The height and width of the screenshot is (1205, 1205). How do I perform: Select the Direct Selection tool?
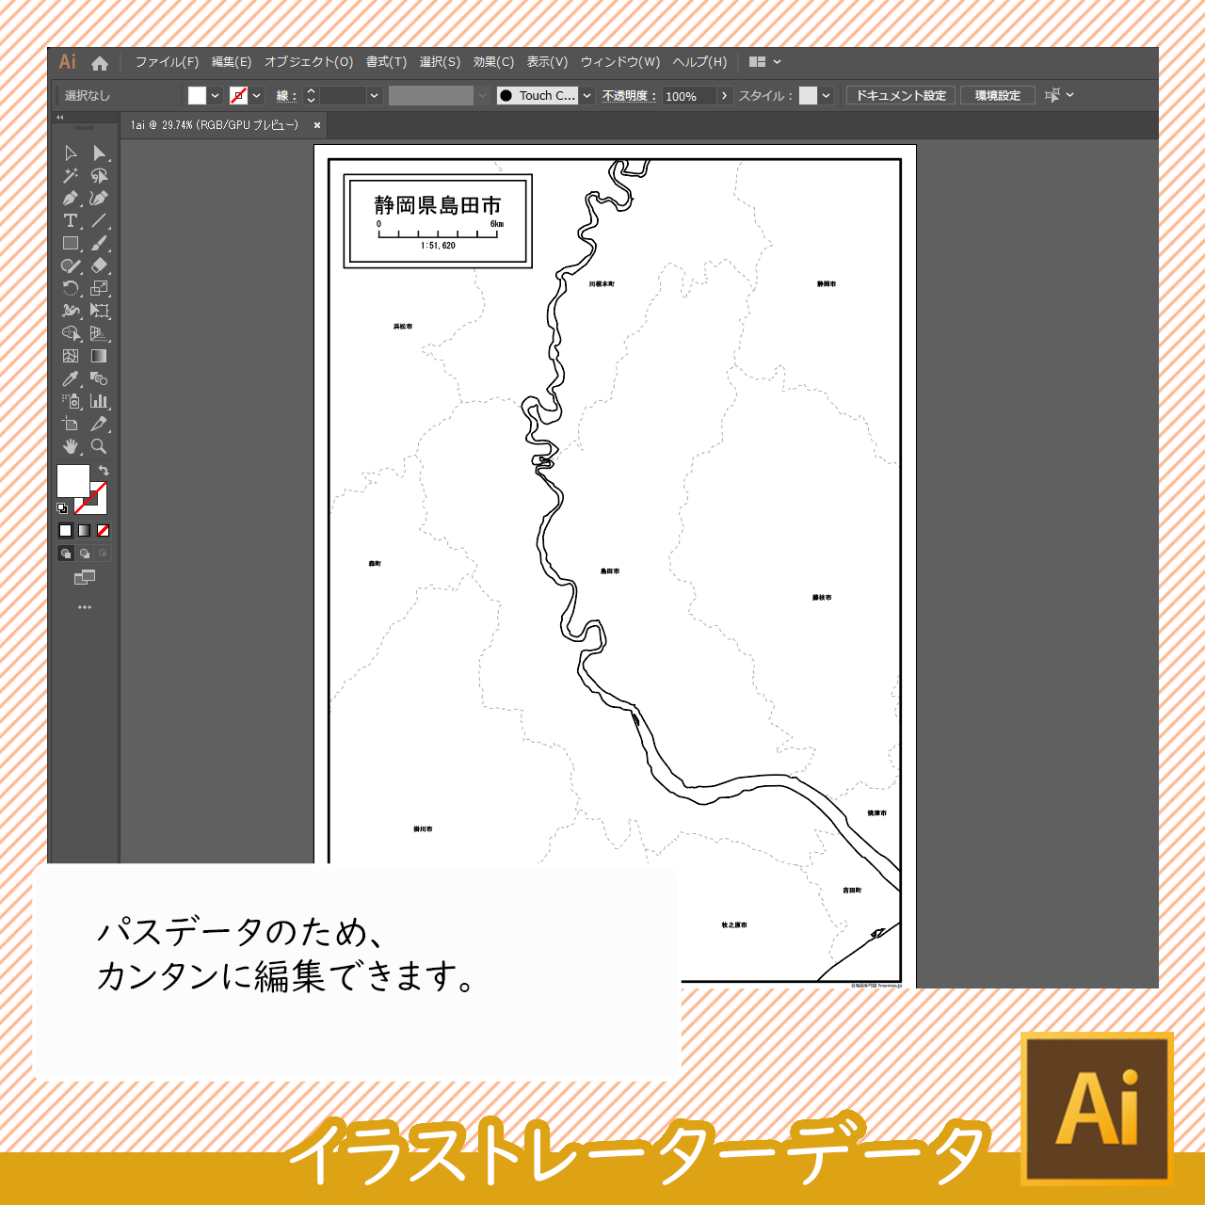99,153
